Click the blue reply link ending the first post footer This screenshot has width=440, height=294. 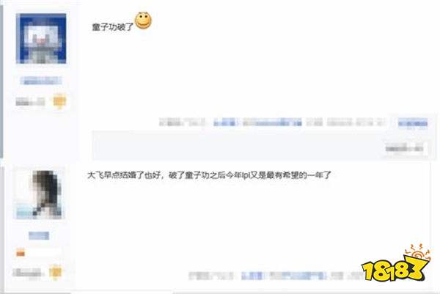(x=413, y=122)
